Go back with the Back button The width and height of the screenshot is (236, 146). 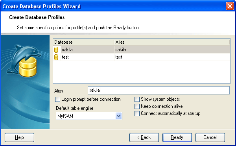click(144, 137)
